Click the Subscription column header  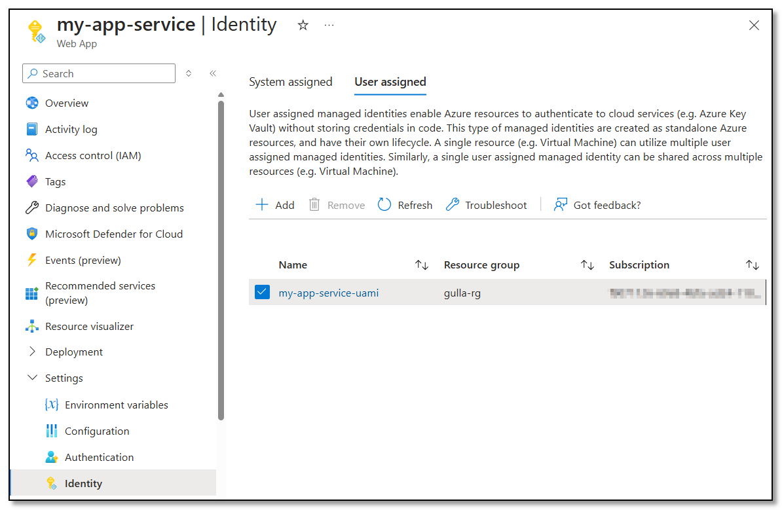click(x=639, y=264)
